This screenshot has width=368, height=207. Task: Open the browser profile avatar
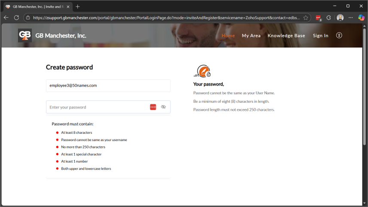coord(340,18)
